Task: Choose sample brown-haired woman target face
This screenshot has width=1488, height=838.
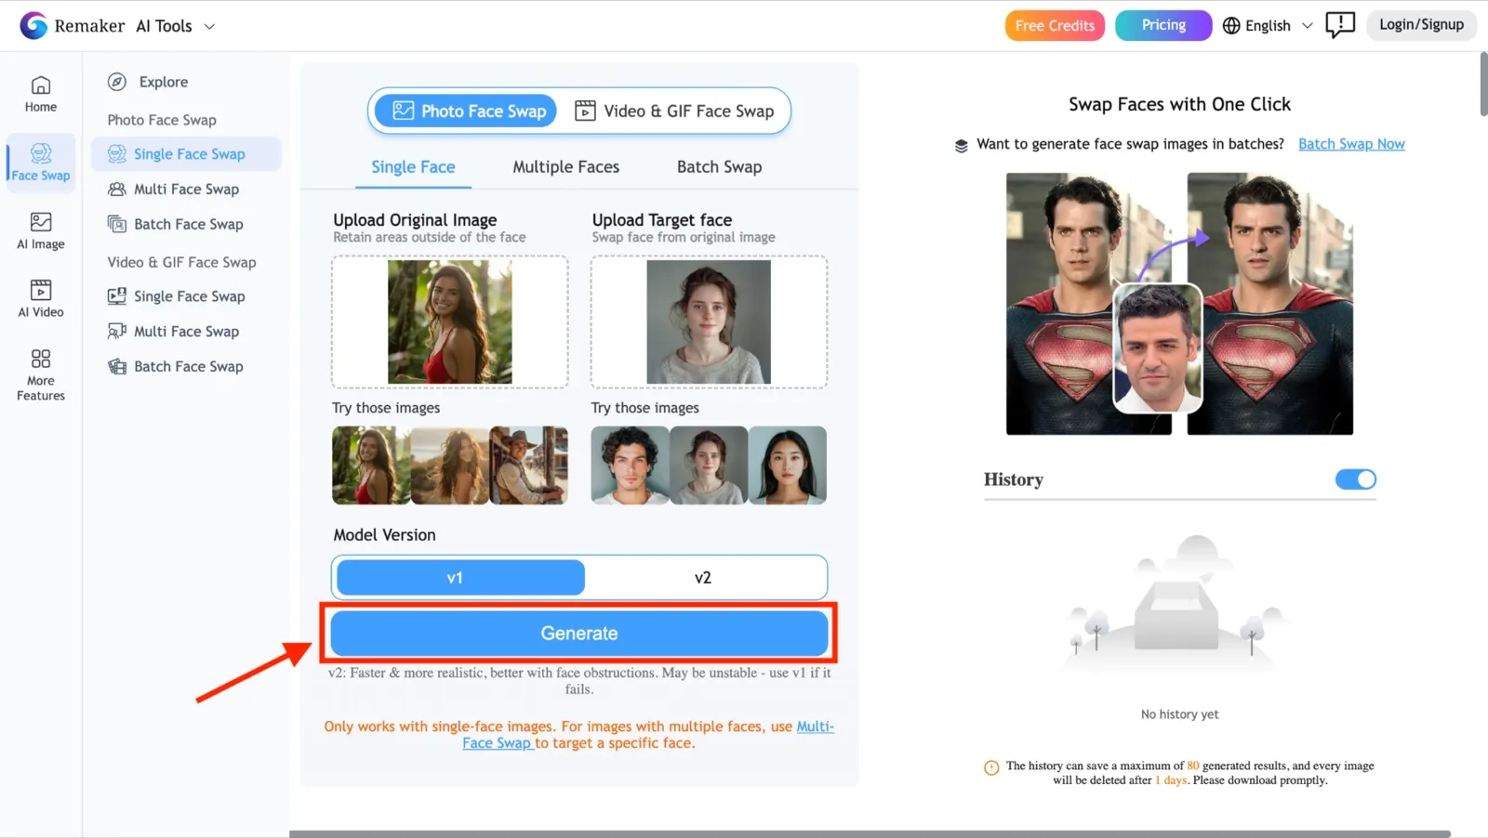Action: pyautogui.click(x=709, y=465)
